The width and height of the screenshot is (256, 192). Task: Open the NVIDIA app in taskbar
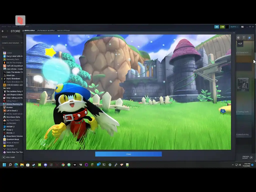pyautogui.click(x=39, y=165)
